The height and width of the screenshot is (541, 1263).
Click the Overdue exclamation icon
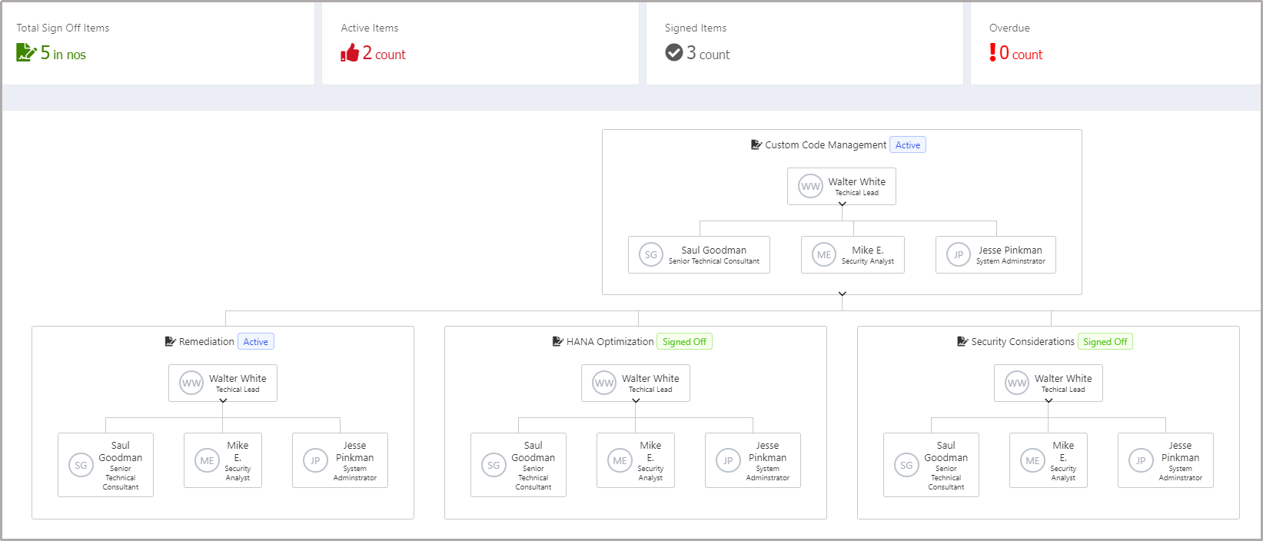[993, 52]
